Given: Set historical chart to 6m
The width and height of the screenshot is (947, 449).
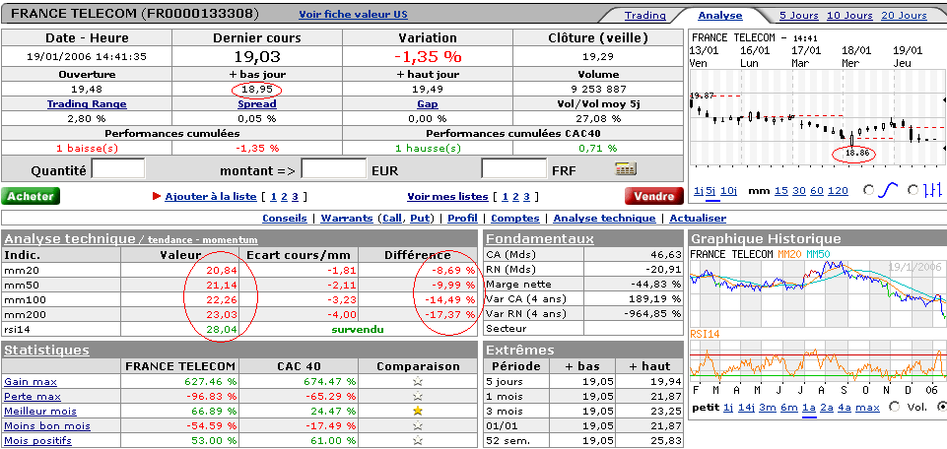Looking at the screenshot, I should (x=789, y=408).
